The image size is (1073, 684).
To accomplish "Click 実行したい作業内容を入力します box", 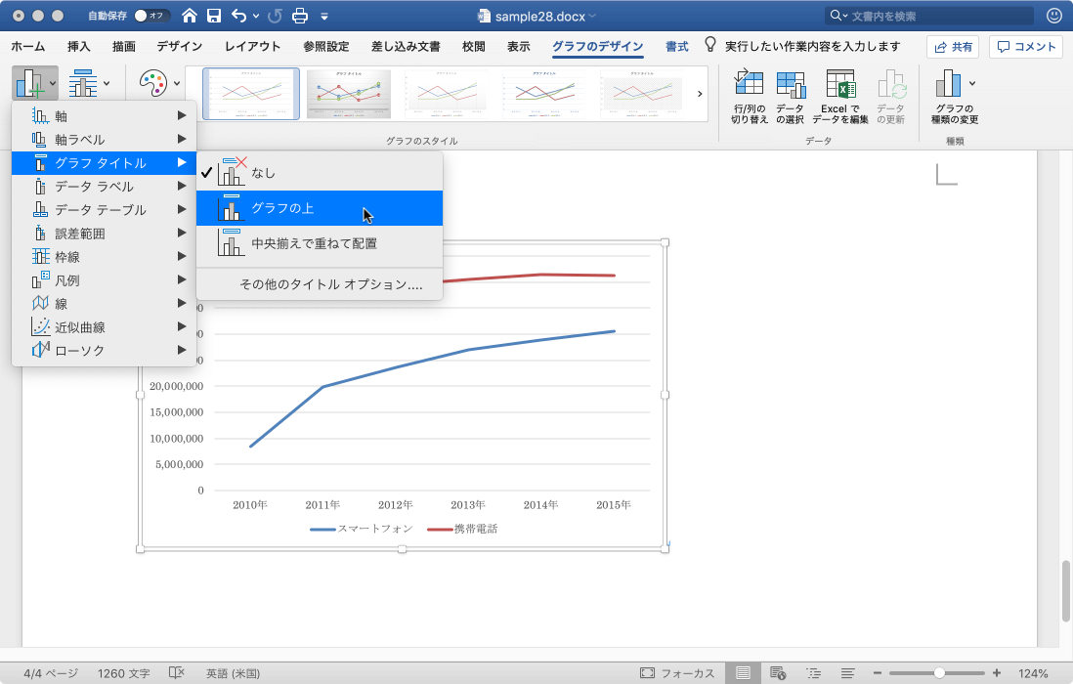I will 812,47.
